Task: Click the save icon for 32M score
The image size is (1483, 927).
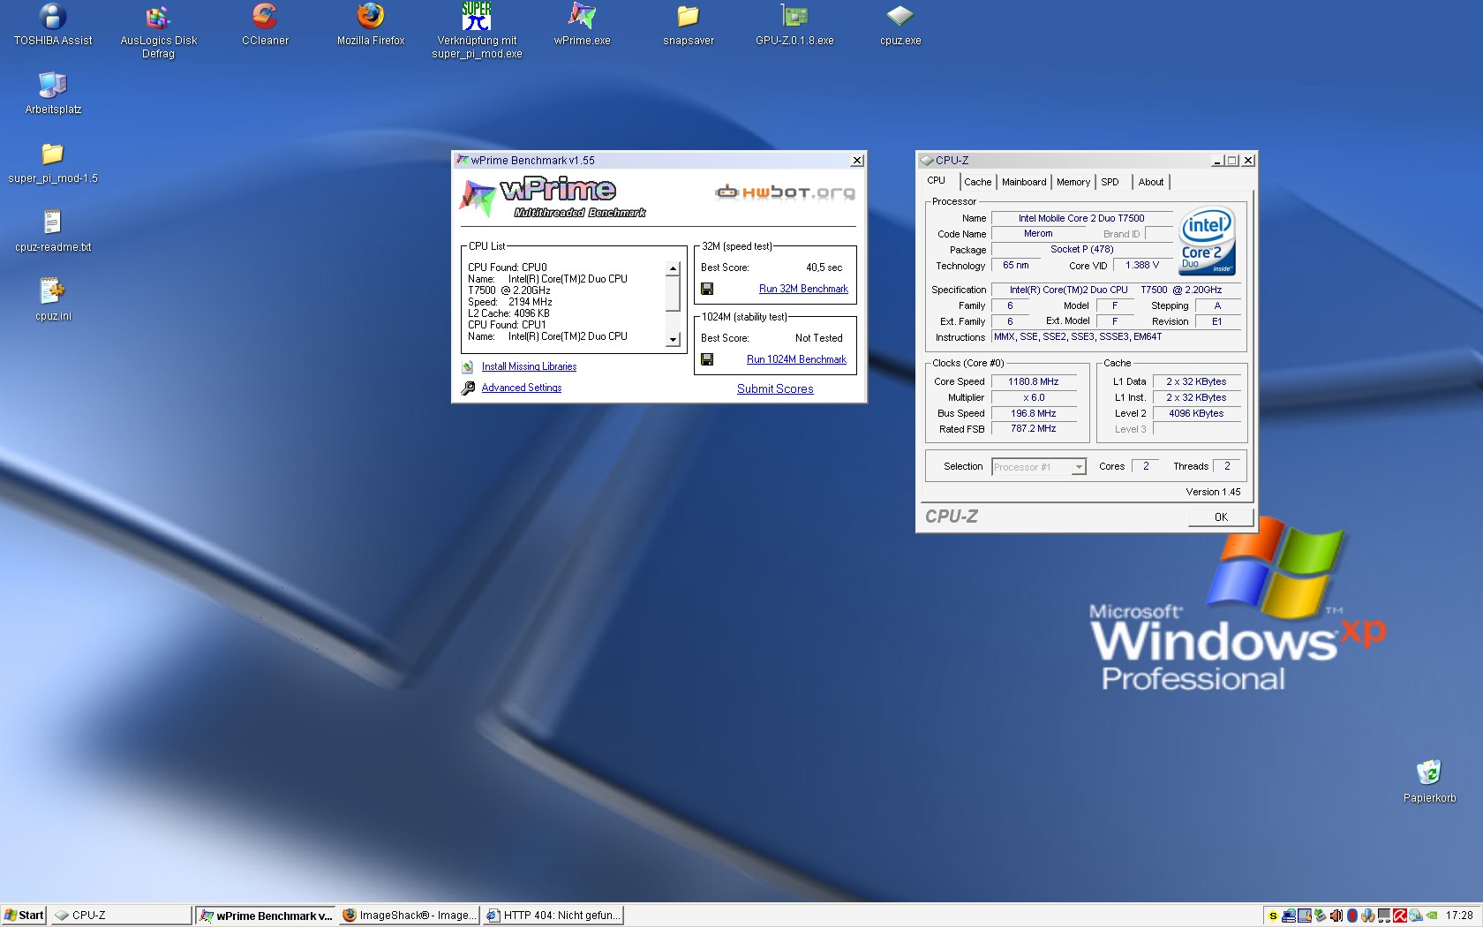Action: [707, 289]
